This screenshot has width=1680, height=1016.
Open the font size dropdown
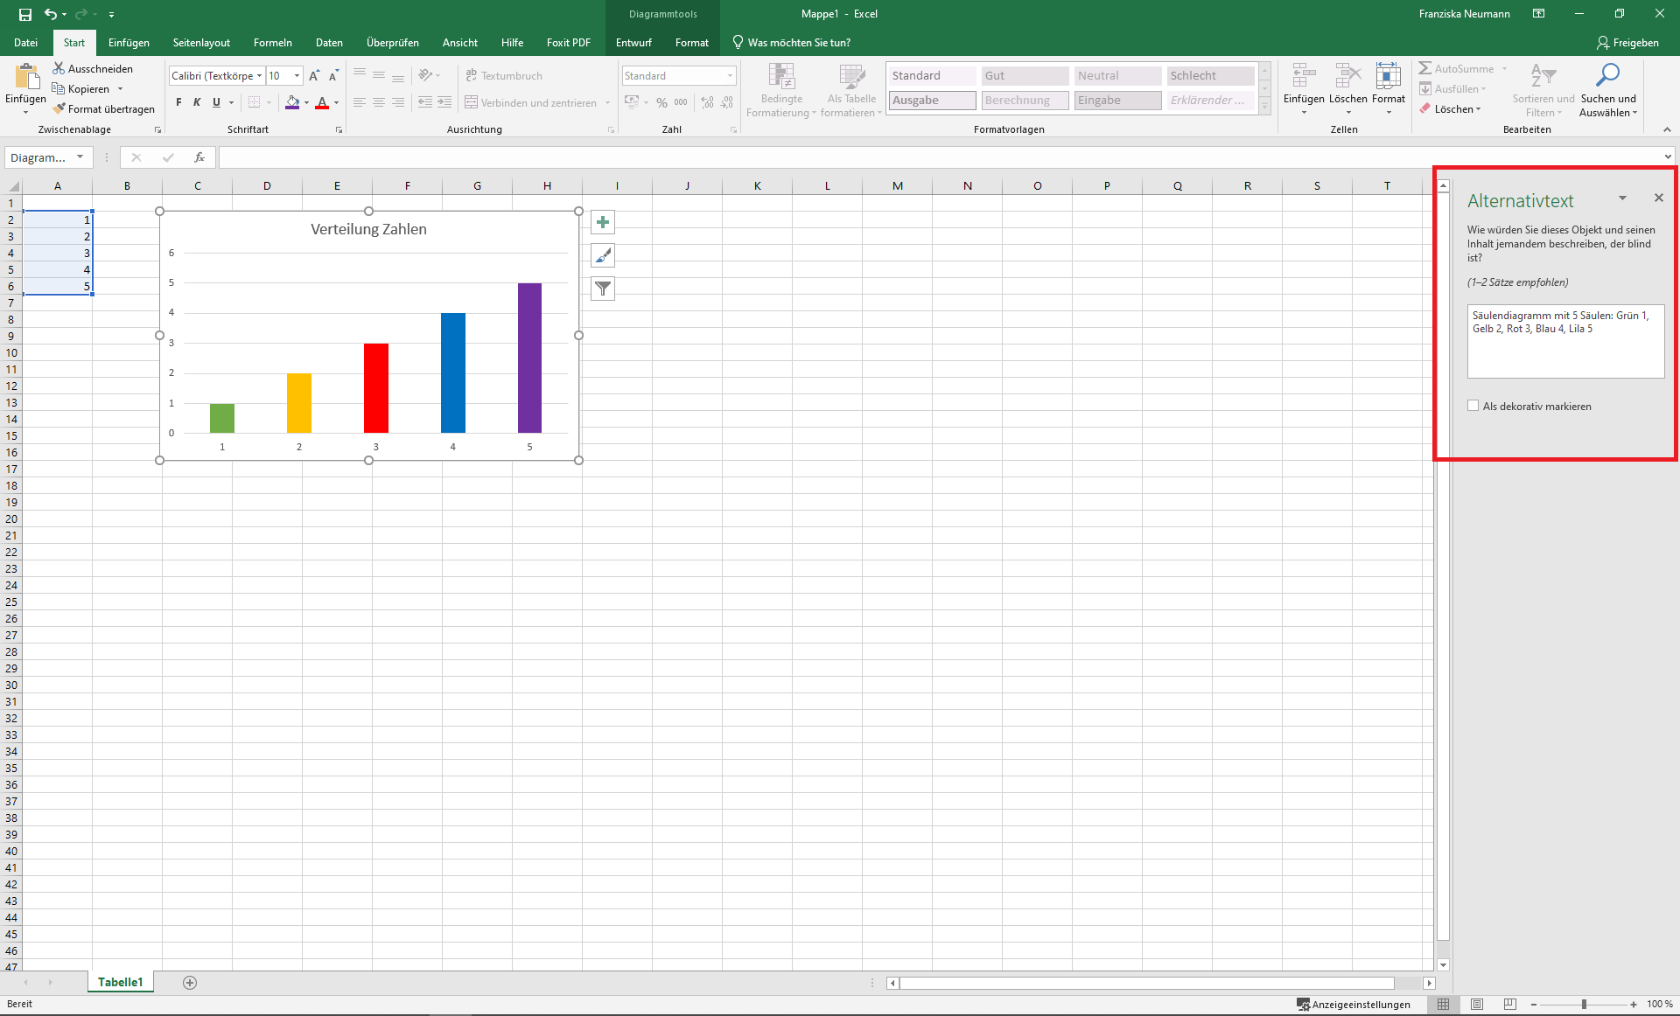pyautogui.click(x=296, y=75)
